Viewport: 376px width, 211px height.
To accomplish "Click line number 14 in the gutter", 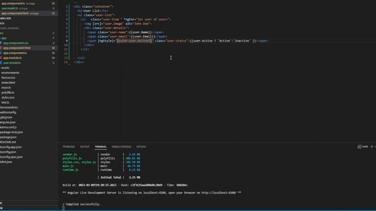I will (66, 62).
